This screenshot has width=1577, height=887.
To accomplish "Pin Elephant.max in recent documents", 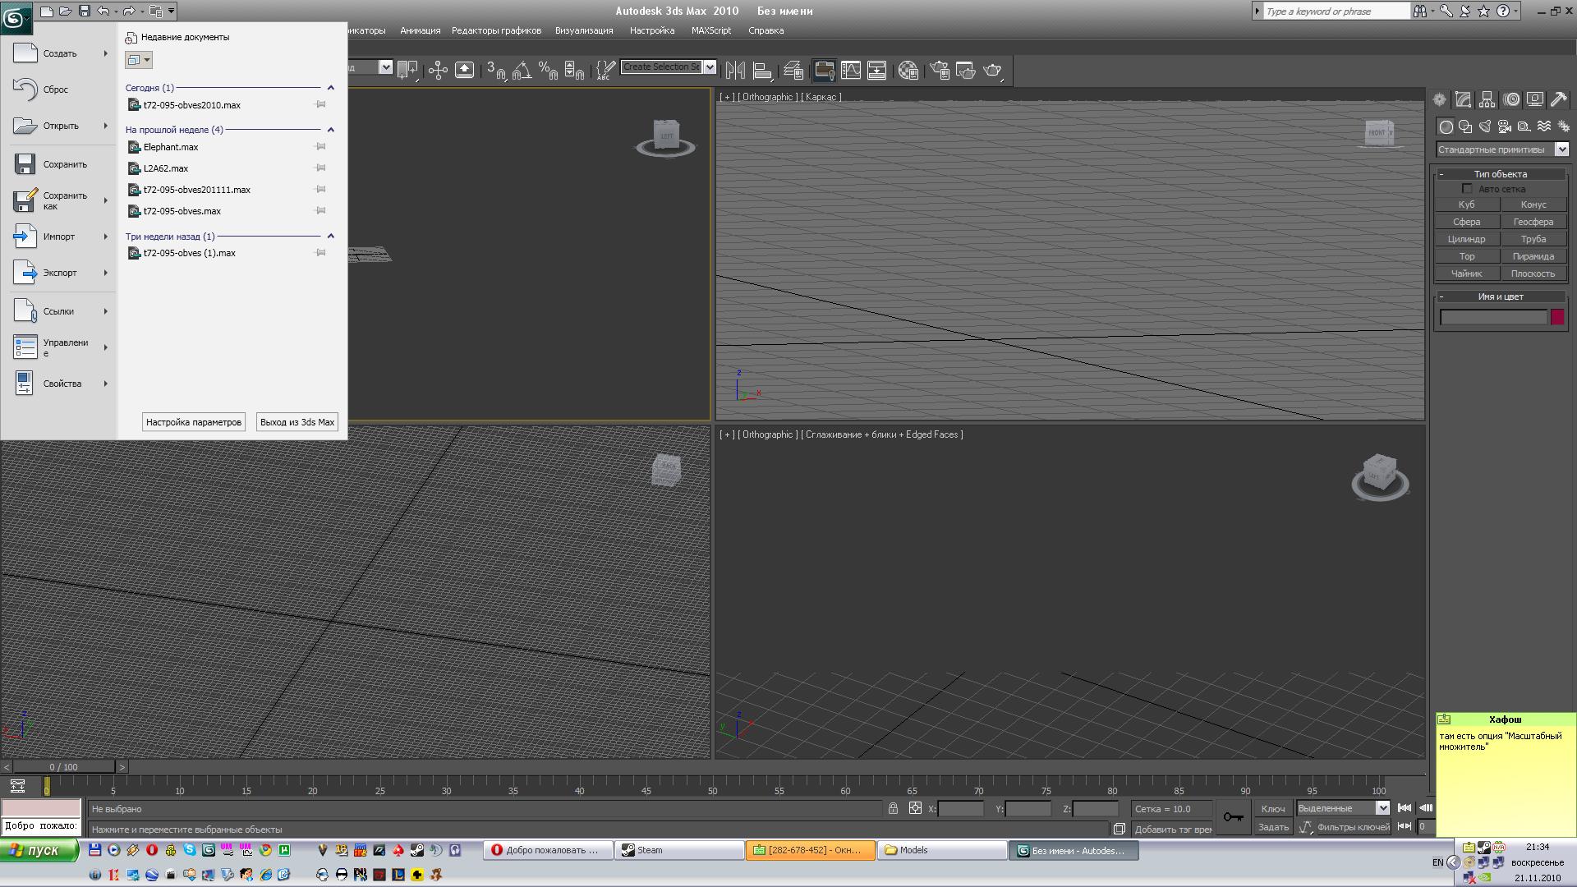I will 321,147.
